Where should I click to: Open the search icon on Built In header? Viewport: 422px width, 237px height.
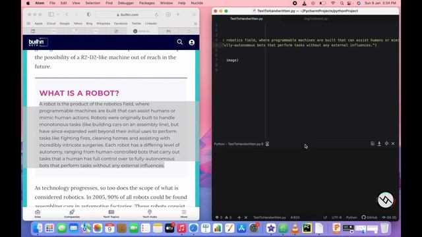(x=180, y=42)
